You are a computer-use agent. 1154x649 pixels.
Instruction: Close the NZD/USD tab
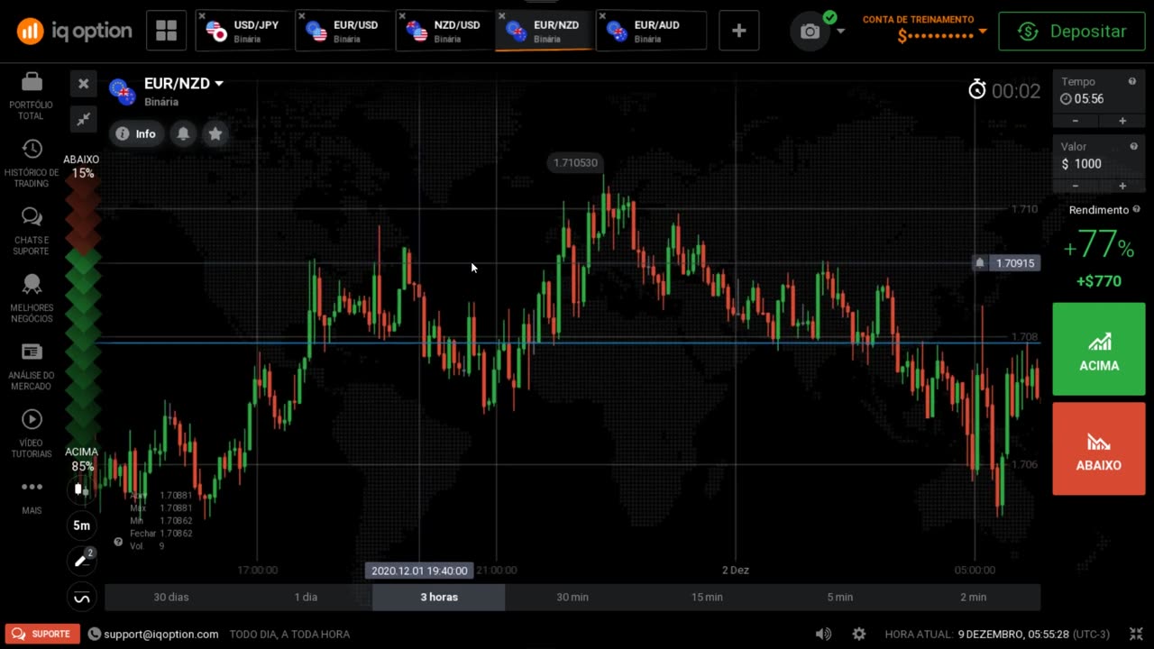point(402,16)
